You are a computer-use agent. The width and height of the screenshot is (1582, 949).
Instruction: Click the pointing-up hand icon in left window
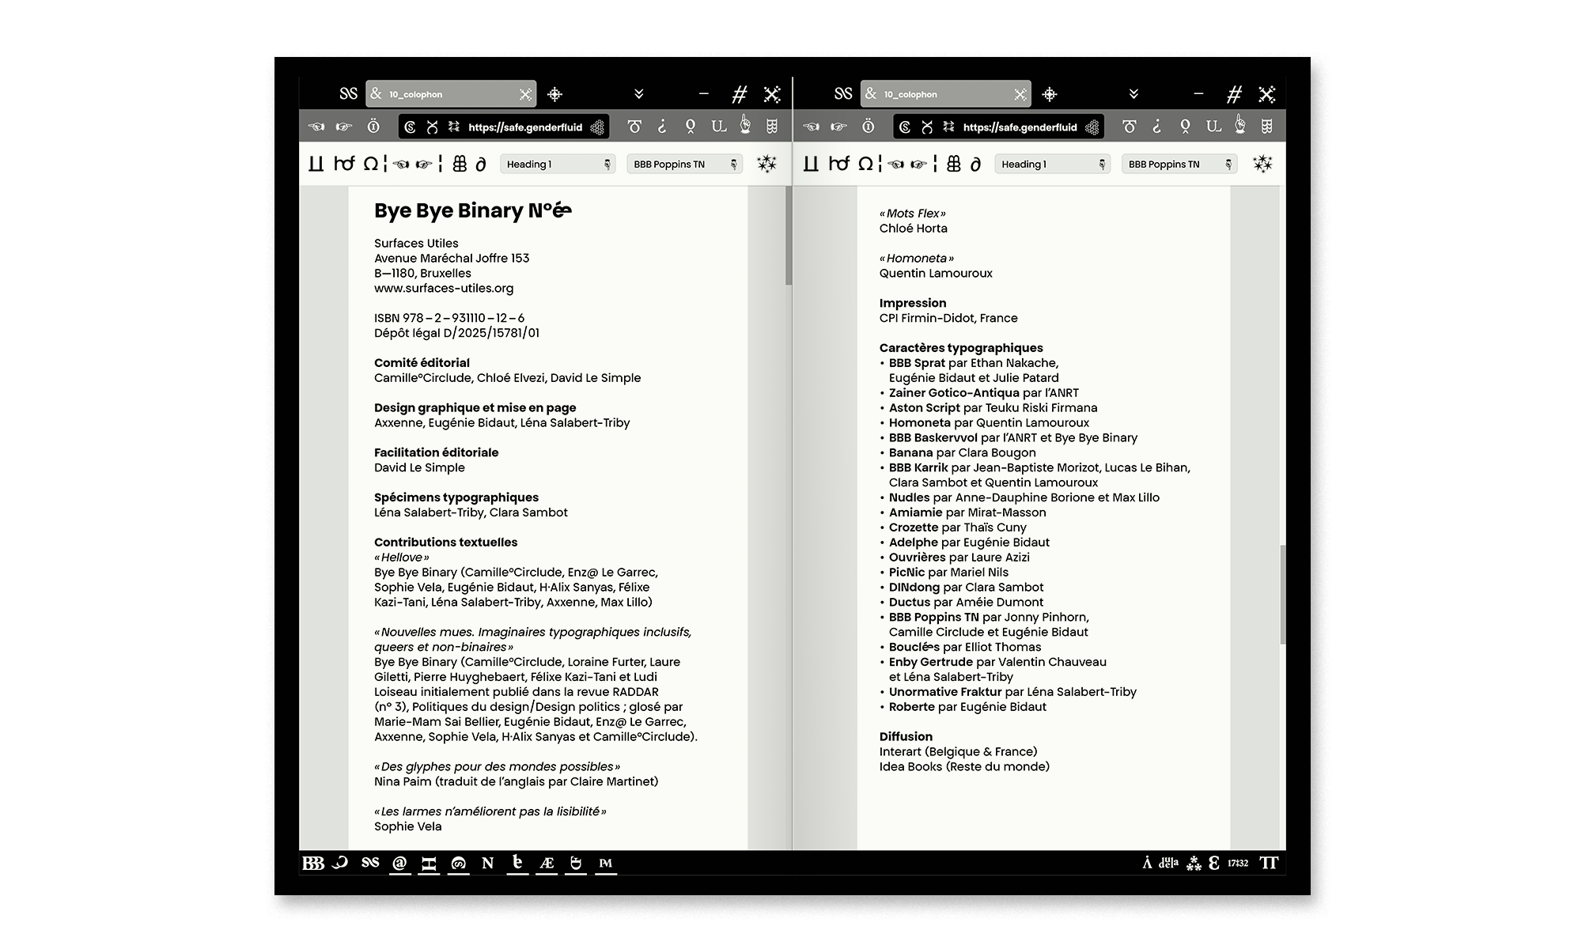coord(745,126)
